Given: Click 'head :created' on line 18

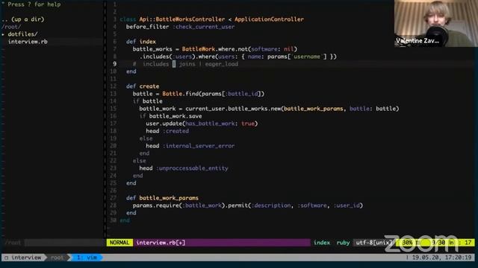Looking at the screenshot, I should [167, 131].
